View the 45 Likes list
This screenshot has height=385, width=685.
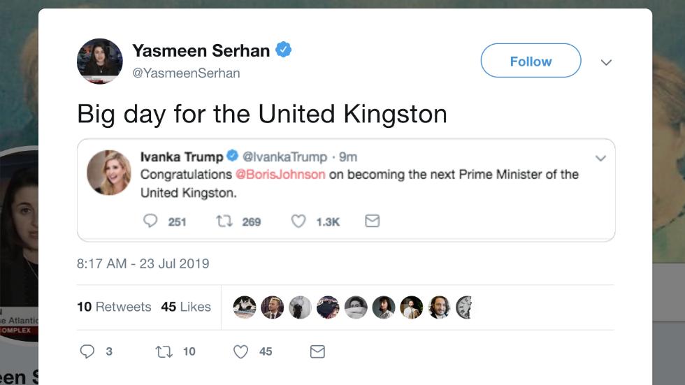click(186, 307)
